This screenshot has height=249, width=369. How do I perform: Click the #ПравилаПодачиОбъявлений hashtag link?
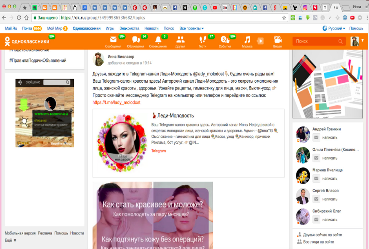pos(38,61)
